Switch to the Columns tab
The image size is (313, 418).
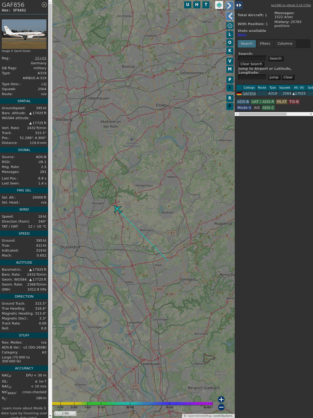point(285,44)
